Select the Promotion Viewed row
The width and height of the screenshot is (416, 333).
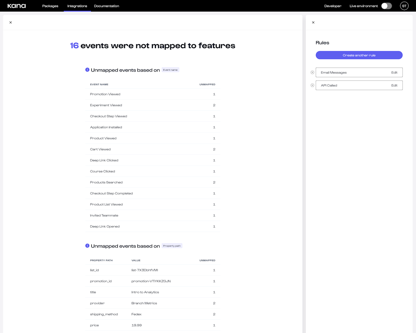tap(153, 94)
